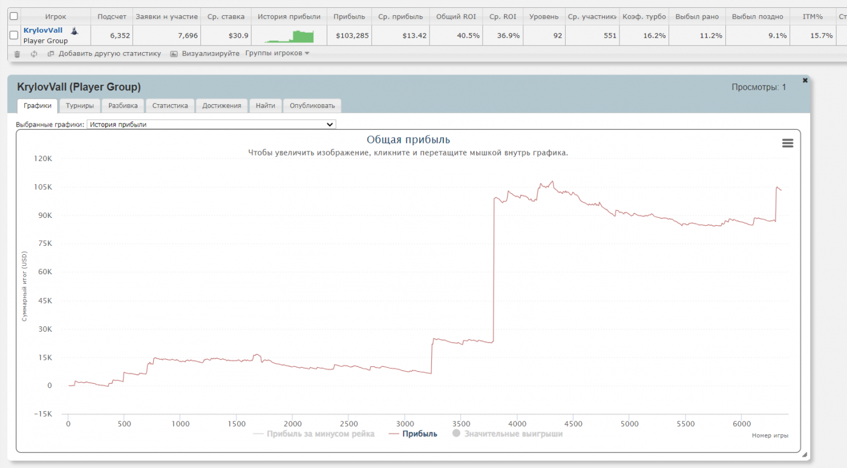Click the 'KrylovVall (Player Group)' panel title

(x=79, y=87)
